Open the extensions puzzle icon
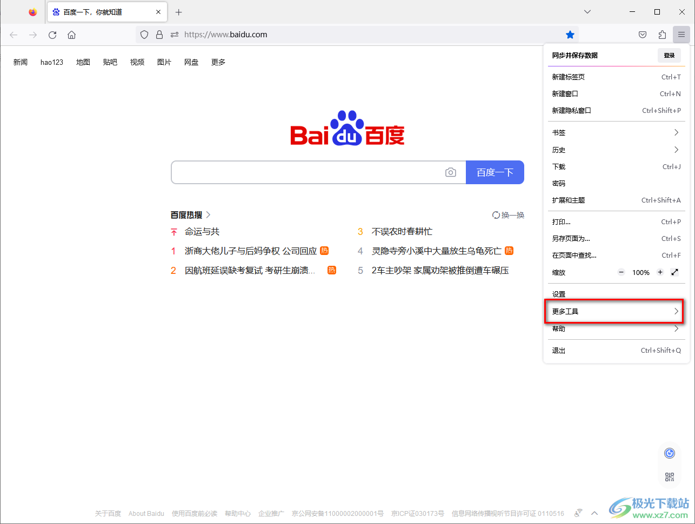Image resolution: width=695 pixels, height=524 pixels. pos(662,35)
